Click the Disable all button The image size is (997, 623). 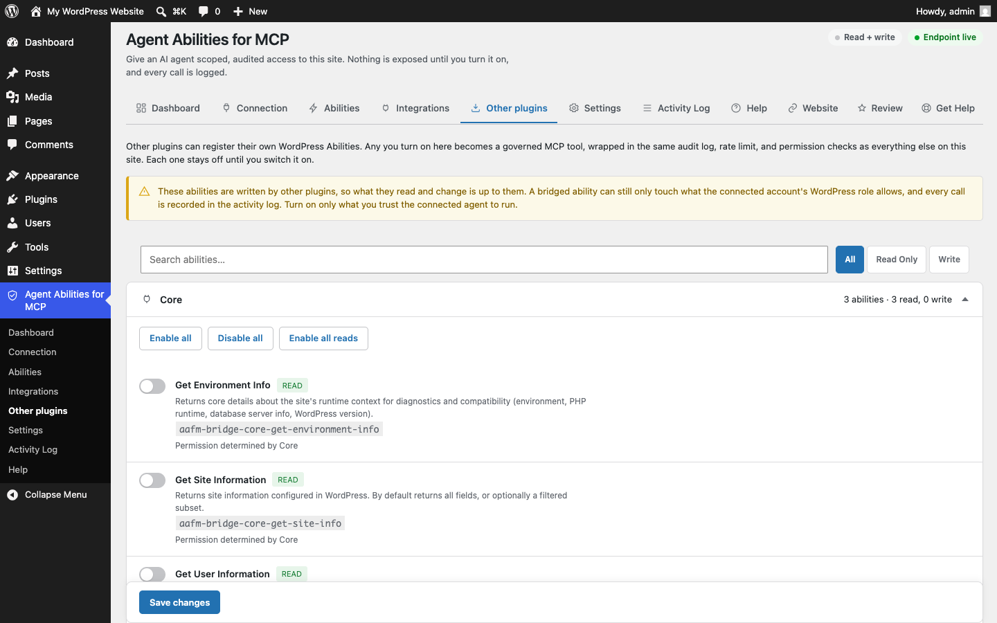(240, 338)
